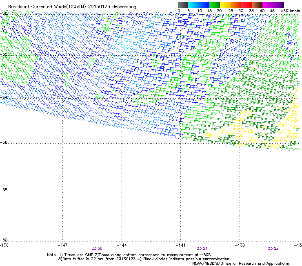Click the blue 10-15 knots legend segment
The image size is (302, 266).
click(x=204, y=5)
